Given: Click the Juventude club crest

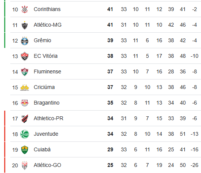Looking at the screenshot, I should point(25,134).
